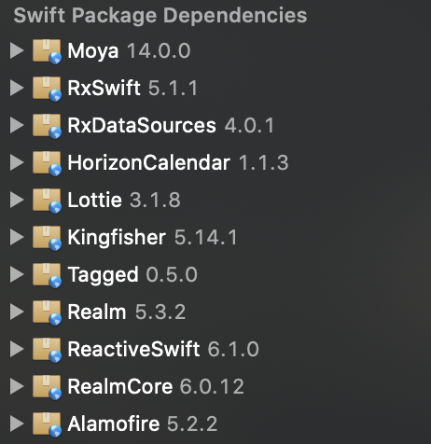Select the HorizonCalendar 1.1.3 row text
This screenshot has height=444, width=431.
pos(178,162)
